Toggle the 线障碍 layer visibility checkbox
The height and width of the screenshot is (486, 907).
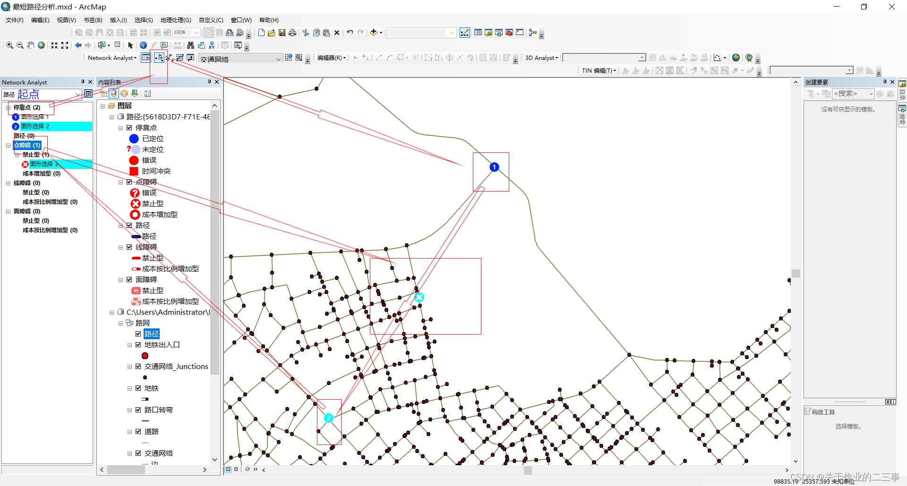click(x=129, y=247)
